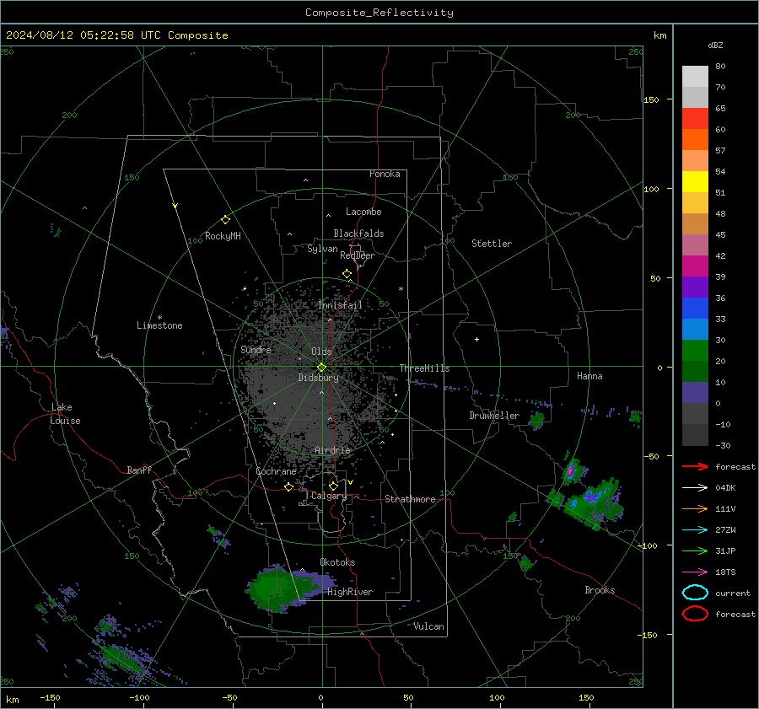The image size is (759, 709).
Task: Click the Airdrie label
Action: click(x=332, y=450)
